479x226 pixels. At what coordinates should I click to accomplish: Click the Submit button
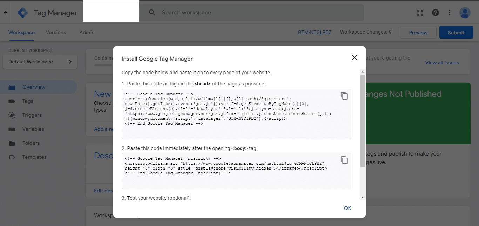point(456,32)
